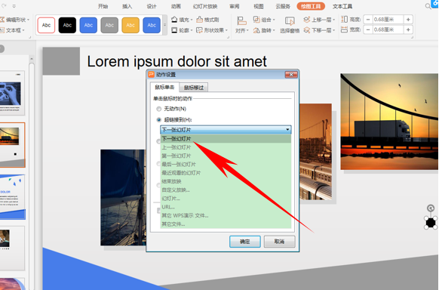Choose URL... in the list
The image size is (439, 290).
(226, 207)
